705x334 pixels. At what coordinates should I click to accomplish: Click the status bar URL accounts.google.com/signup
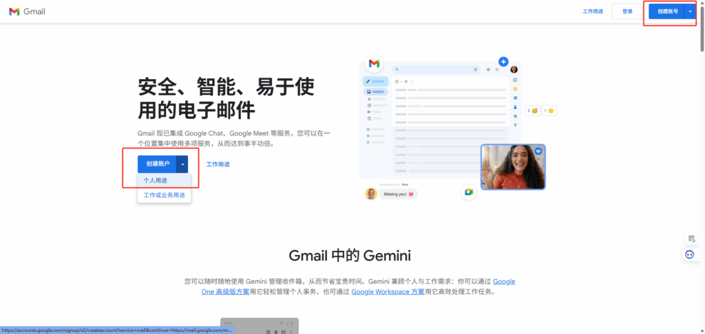(117, 330)
